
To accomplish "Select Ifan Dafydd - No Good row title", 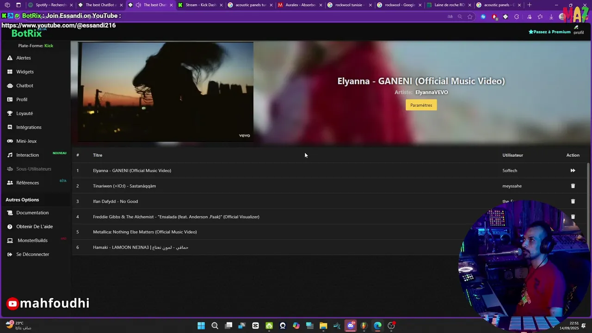I will 115,201.
